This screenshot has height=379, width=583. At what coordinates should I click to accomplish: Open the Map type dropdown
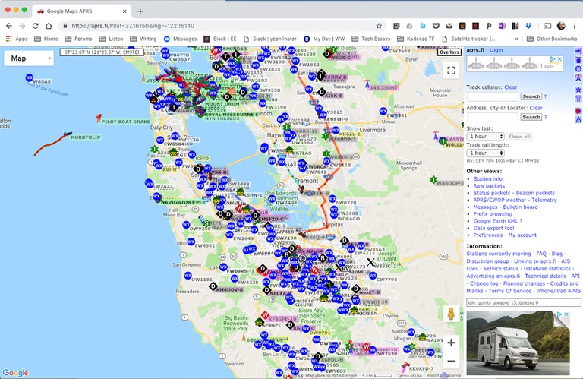tap(29, 58)
